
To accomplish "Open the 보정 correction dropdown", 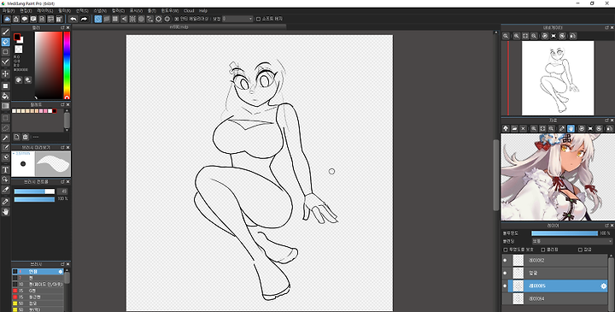I will pos(237,19).
